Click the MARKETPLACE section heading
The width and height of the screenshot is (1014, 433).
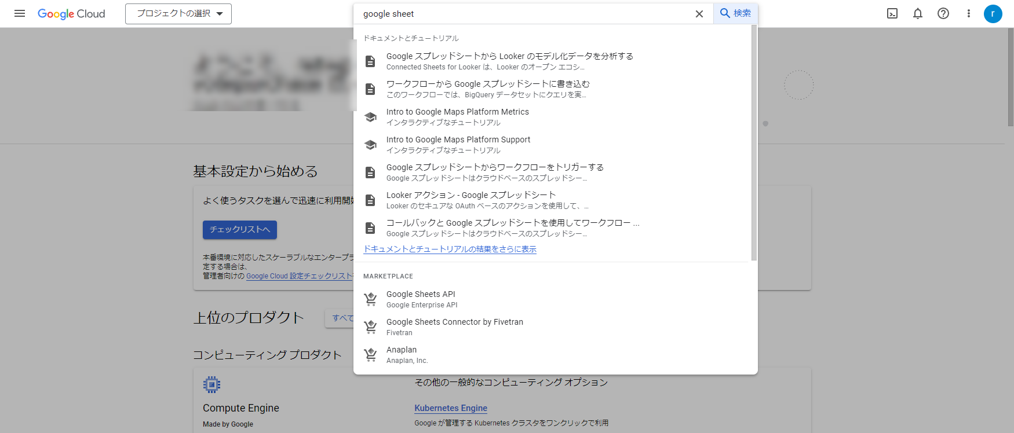388,276
